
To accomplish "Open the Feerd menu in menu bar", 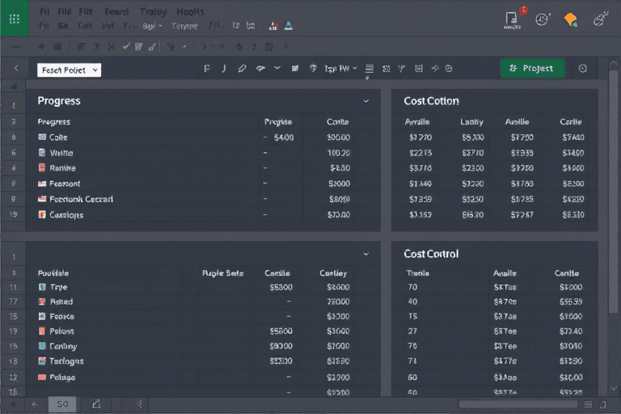I will pyautogui.click(x=116, y=12).
